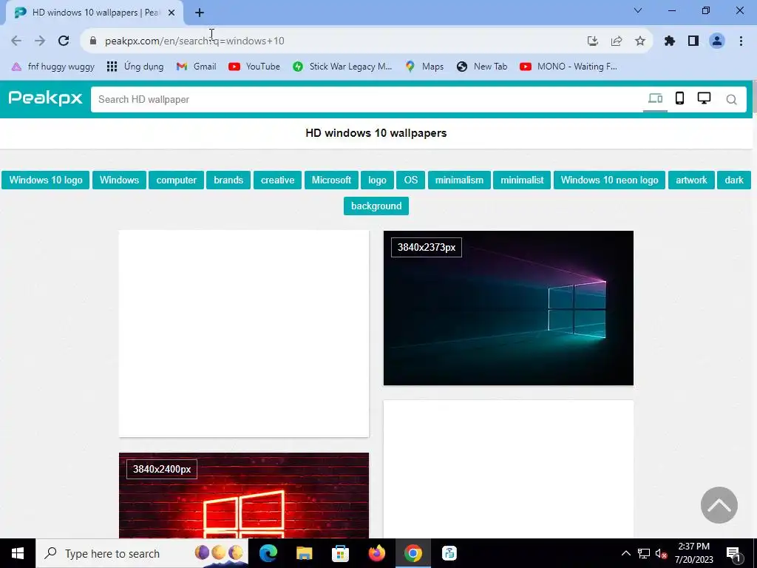Toggle the browser side panel icon
The width and height of the screenshot is (757, 568).
[693, 41]
